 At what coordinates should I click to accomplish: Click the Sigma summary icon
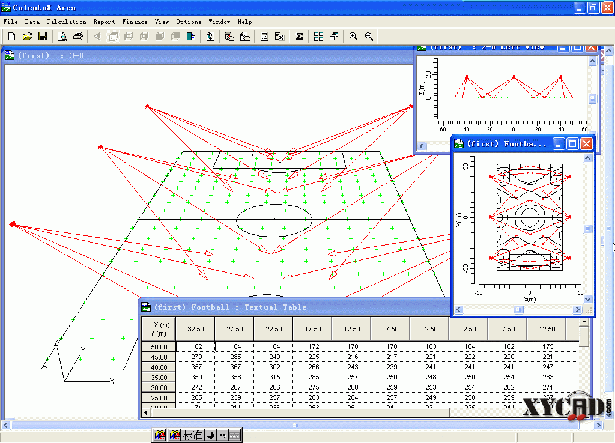299,37
